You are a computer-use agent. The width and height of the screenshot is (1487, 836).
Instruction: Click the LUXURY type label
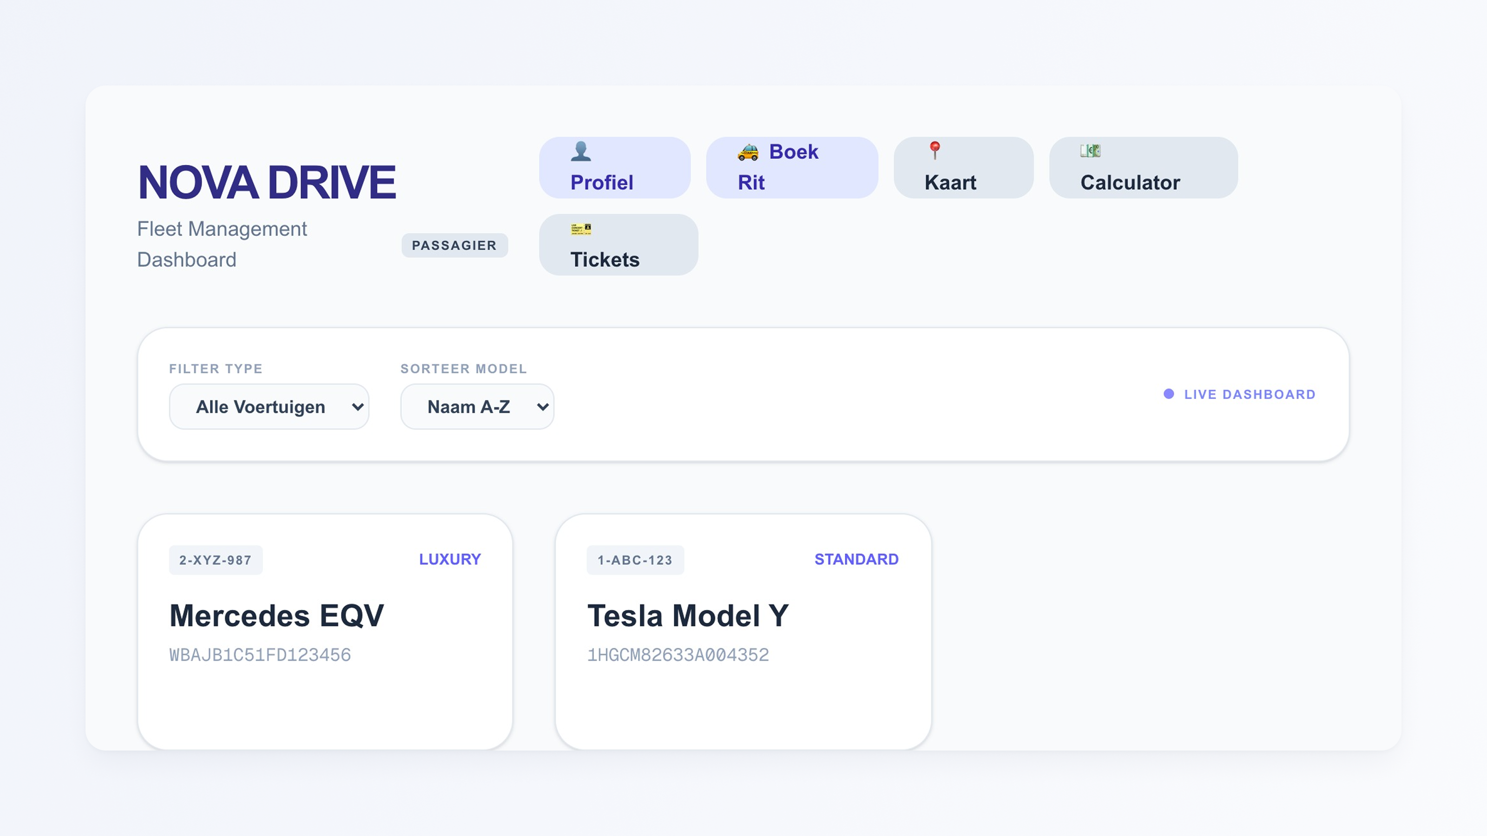click(450, 560)
